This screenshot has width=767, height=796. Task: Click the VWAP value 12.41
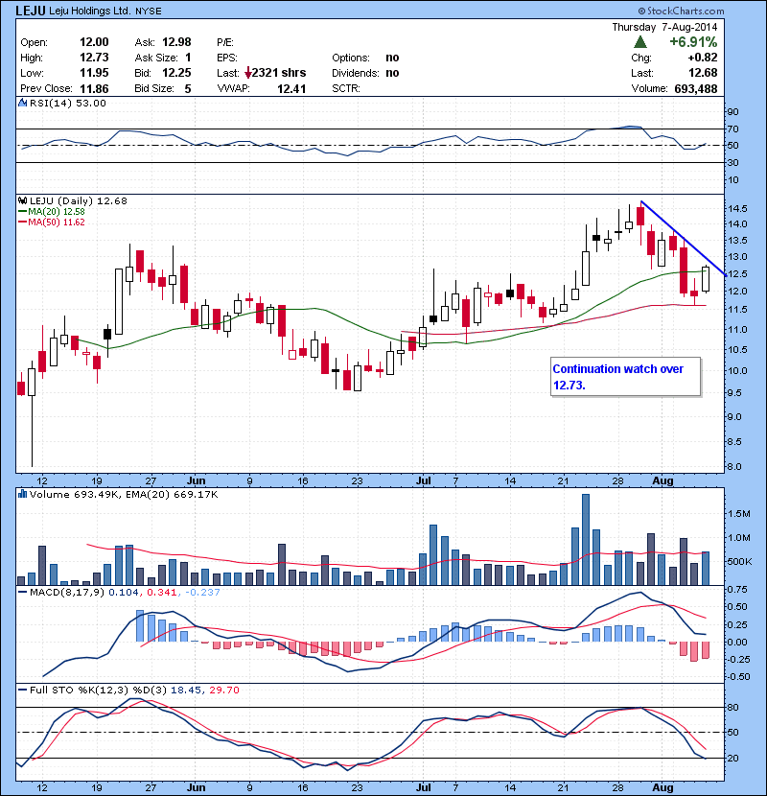pyautogui.click(x=291, y=89)
